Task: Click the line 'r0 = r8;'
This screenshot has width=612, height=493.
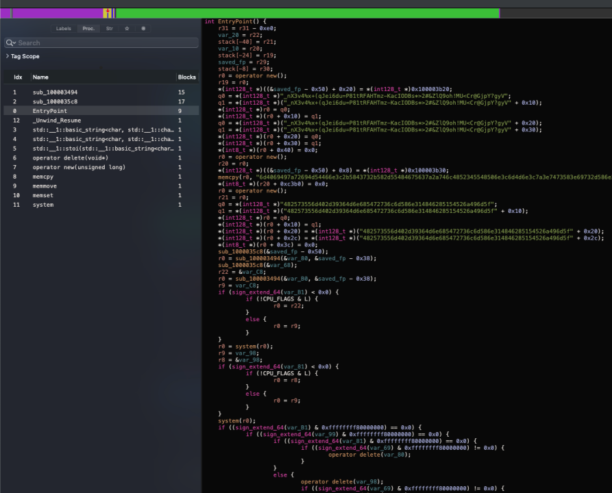Action: pyautogui.click(x=287, y=380)
